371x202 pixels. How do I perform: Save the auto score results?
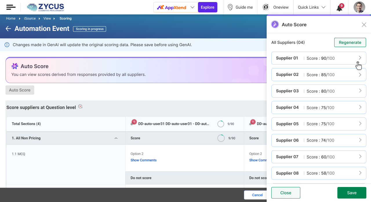[352, 193]
